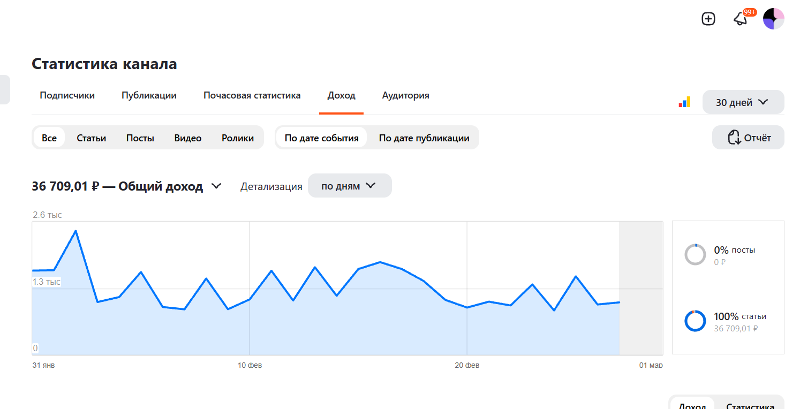The width and height of the screenshot is (800, 409).
Task: Open the notifications bell icon
Action: point(740,19)
